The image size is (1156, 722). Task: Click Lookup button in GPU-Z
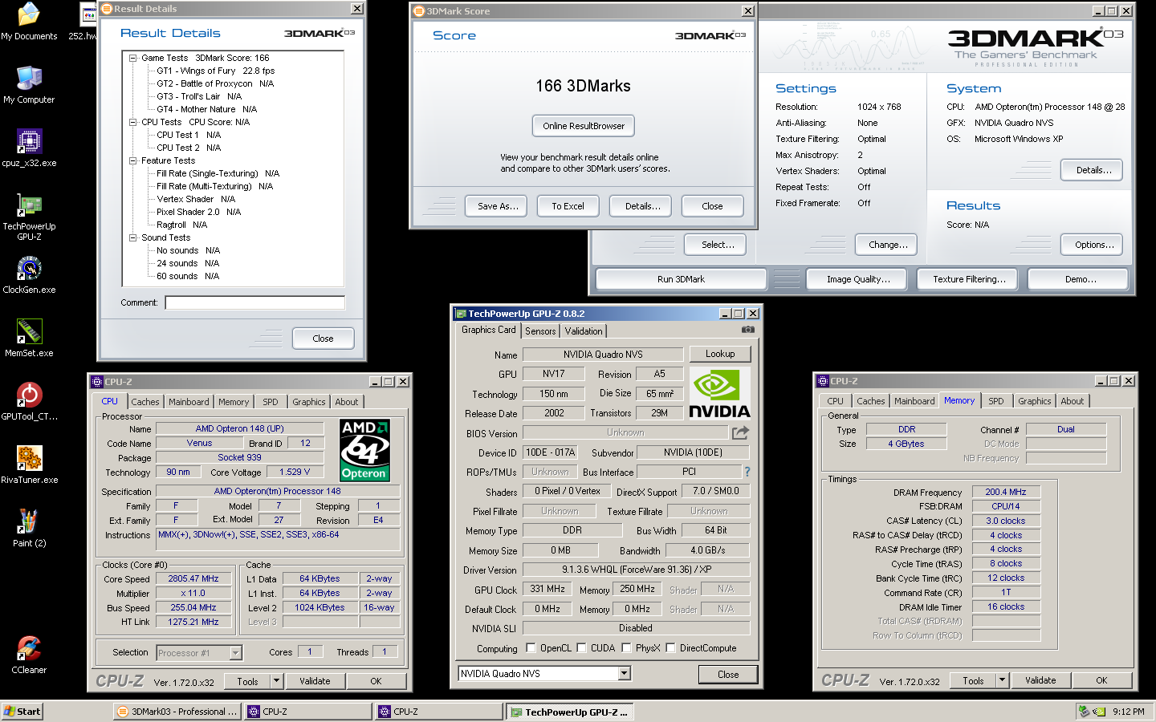[x=720, y=354]
